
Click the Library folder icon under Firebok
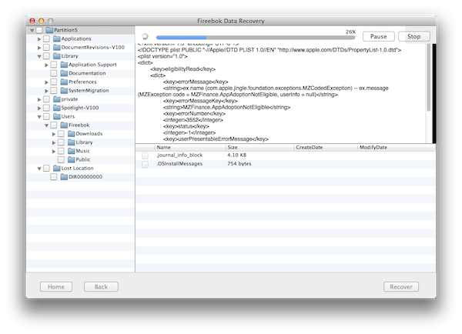pos(72,142)
